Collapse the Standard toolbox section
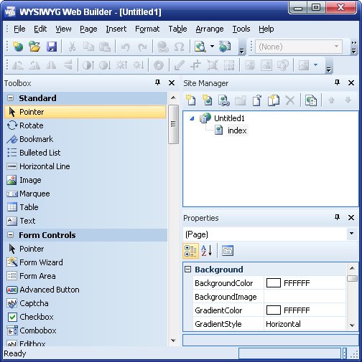362x362 pixels. [x=11, y=98]
